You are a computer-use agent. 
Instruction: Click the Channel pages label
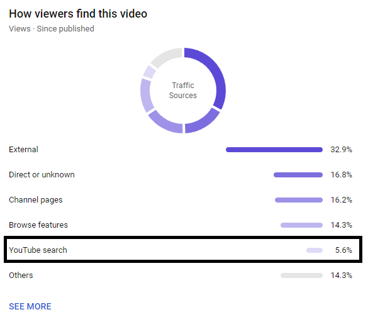(x=36, y=200)
